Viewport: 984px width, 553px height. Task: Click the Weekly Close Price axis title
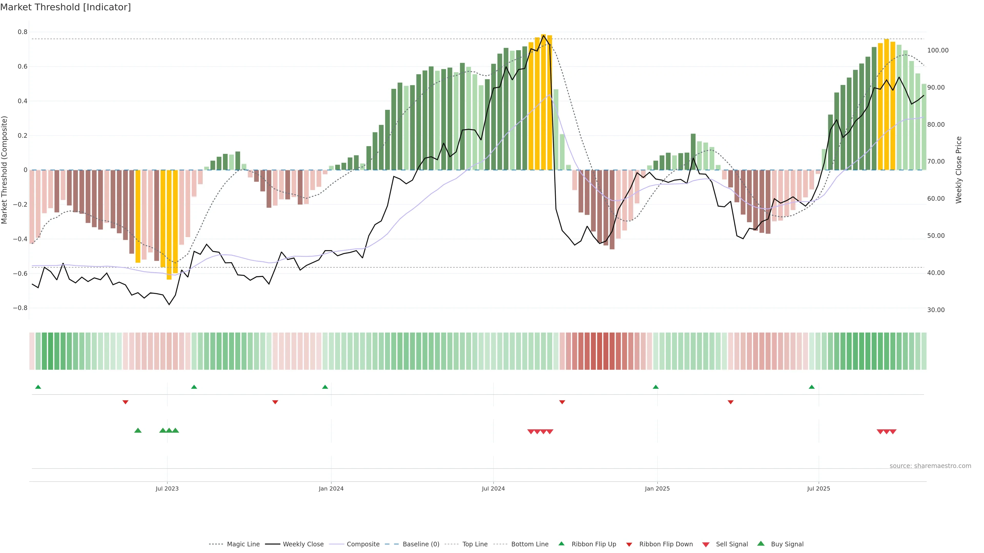[958, 170]
